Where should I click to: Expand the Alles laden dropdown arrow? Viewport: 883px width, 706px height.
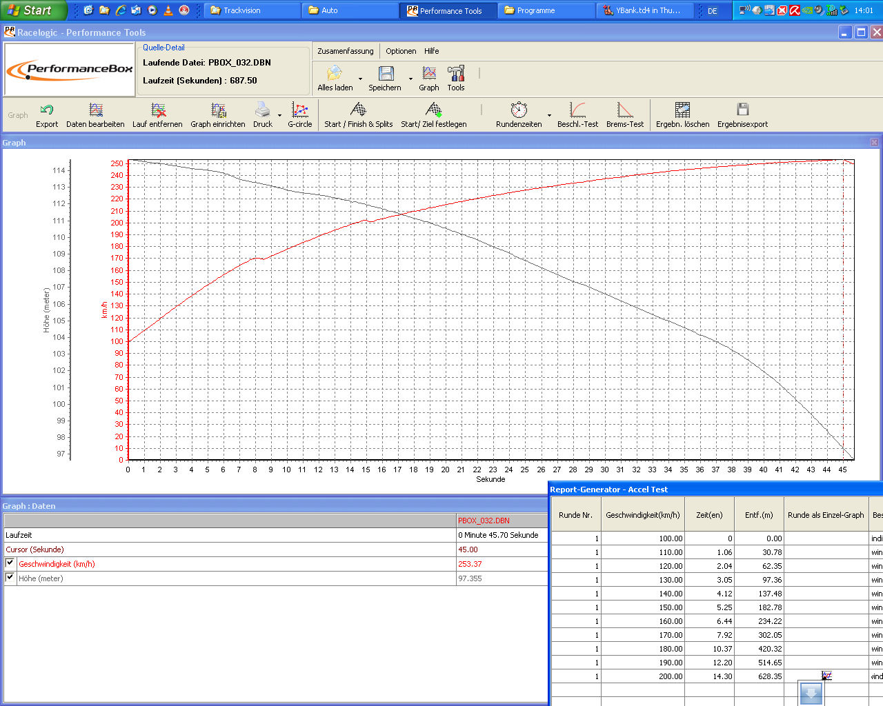click(360, 79)
